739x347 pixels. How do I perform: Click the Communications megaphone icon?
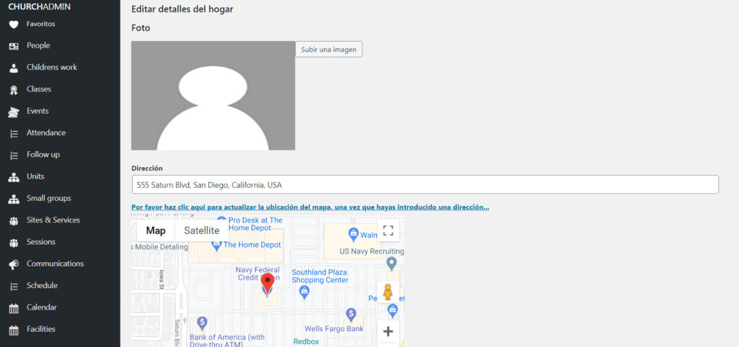pyautogui.click(x=13, y=264)
